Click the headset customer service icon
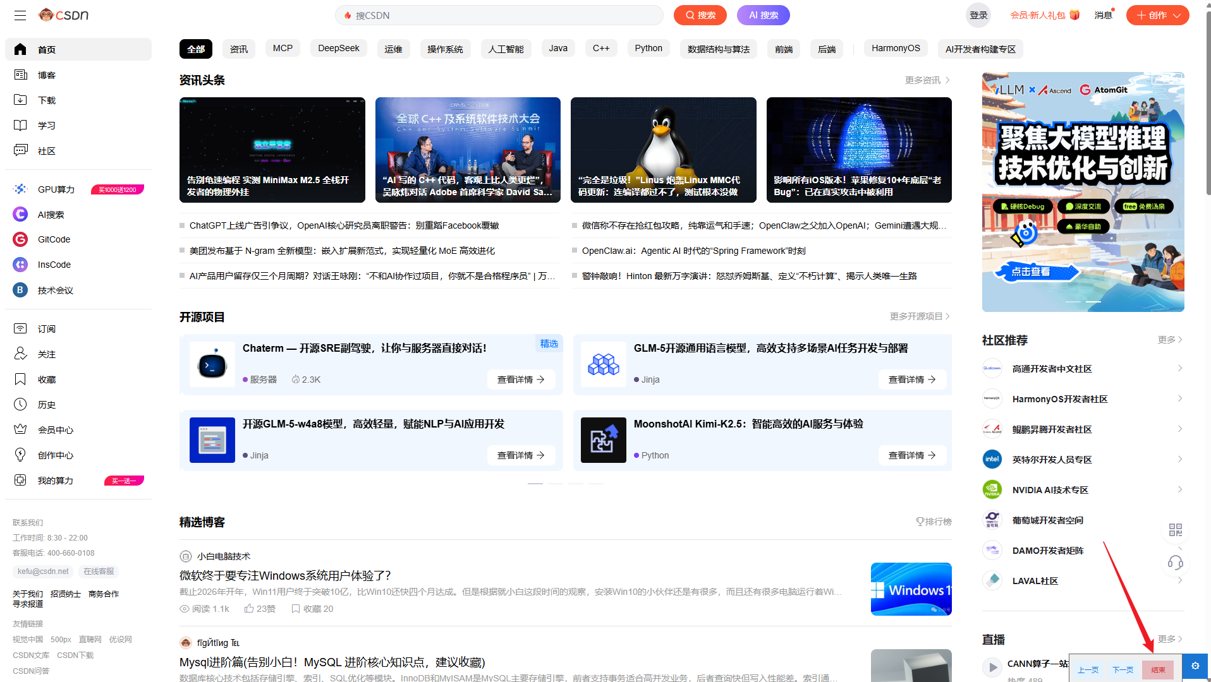The image size is (1211, 682). tap(1175, 562)
